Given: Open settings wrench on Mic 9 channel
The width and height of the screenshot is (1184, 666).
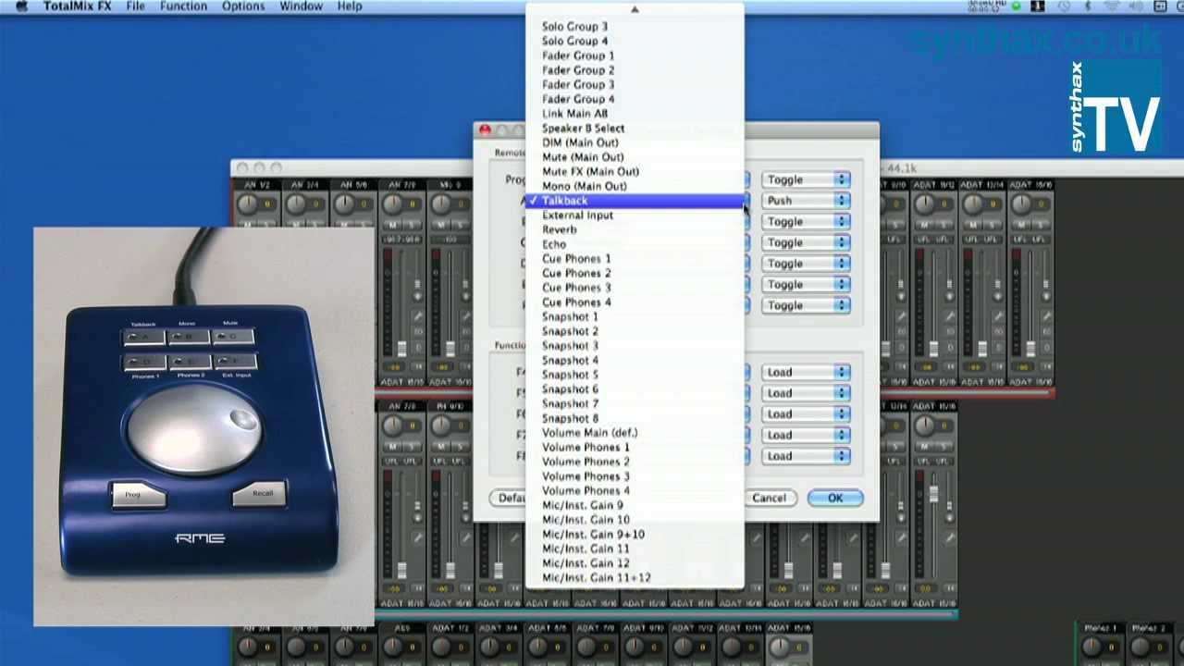Looking at the screenshot, I should point(466,316).
